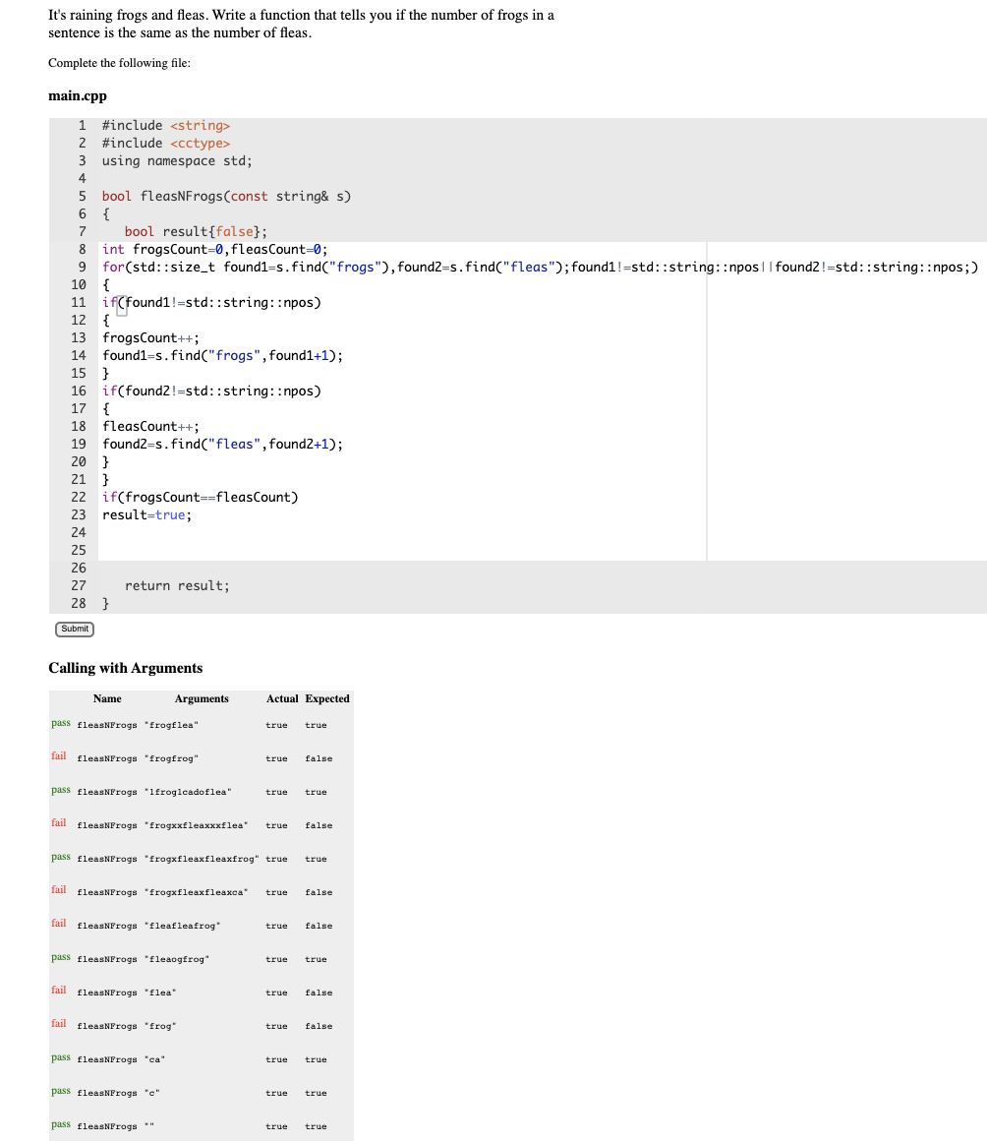This screenshot has height=1143, width=987.
Task: Click the Name column header
Action: coord(106,698)
